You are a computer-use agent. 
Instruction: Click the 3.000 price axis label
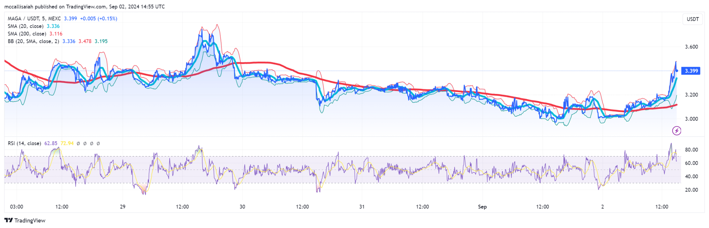(691, 119)
